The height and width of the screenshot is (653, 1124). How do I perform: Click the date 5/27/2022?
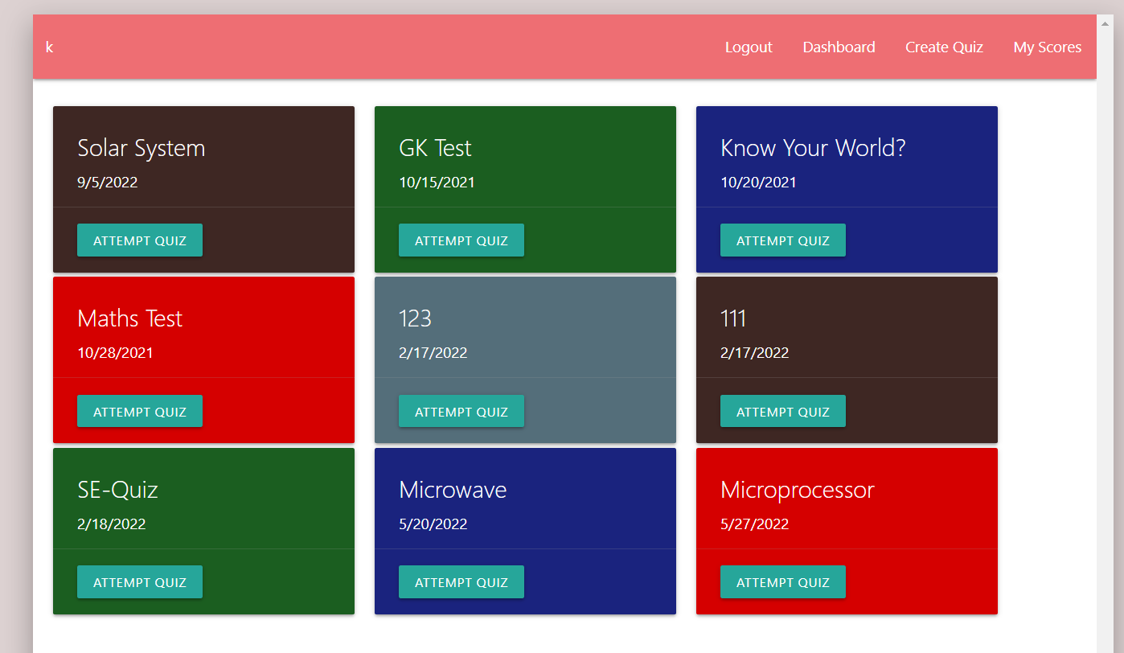point(755,524)
